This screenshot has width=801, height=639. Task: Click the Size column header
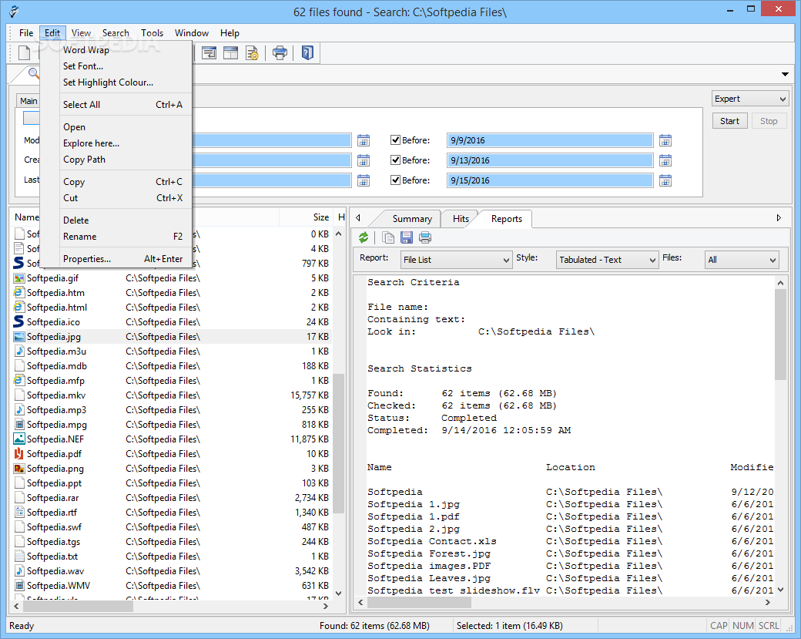tap(307, 217)
